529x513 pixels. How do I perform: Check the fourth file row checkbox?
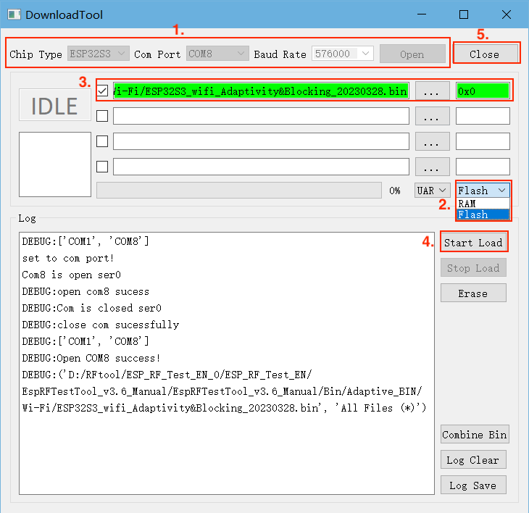click(x=103, y=167)
